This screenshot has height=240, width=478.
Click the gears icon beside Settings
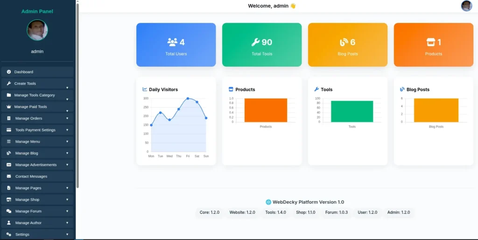pos(9,234)
